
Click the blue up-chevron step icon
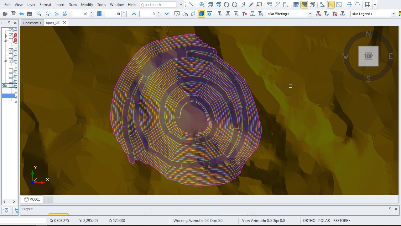(134, 14)
